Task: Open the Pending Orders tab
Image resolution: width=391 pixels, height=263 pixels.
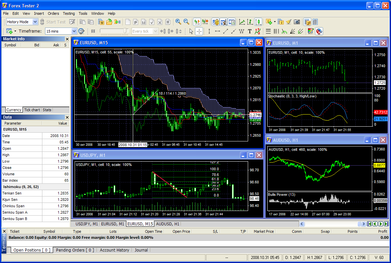Action: coord(75,250)
